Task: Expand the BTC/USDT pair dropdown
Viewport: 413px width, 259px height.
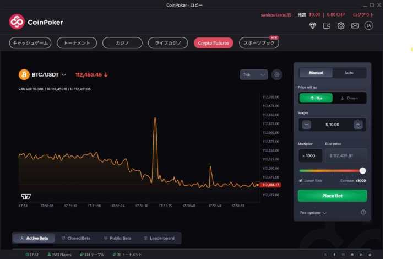Action: (x=64, y=74)
